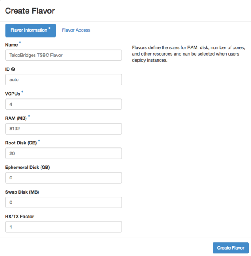Click the Name field label
This screenshot has height=256, width=251.
click(11, 45)
